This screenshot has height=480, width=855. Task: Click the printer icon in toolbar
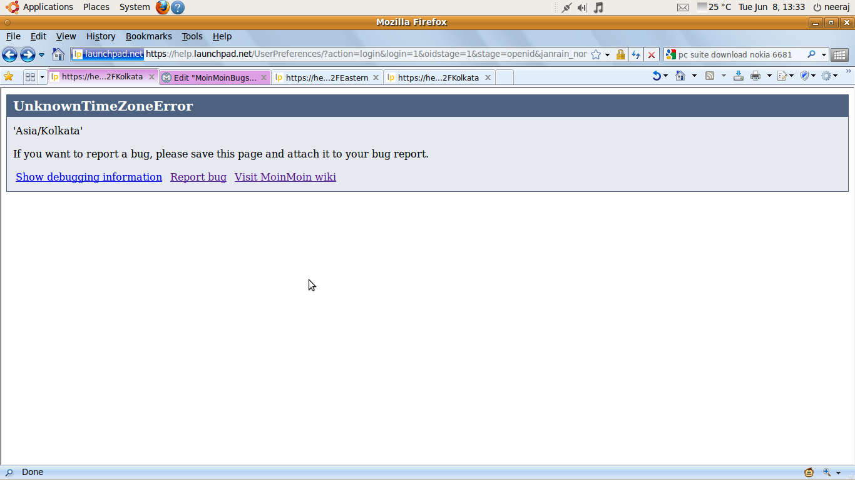pyautogui.click(x=755, y=76)
